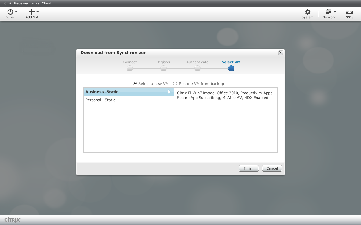Click arrow on Business -Static row
Screen dimensions: 361x225
(x=169, y=92)
